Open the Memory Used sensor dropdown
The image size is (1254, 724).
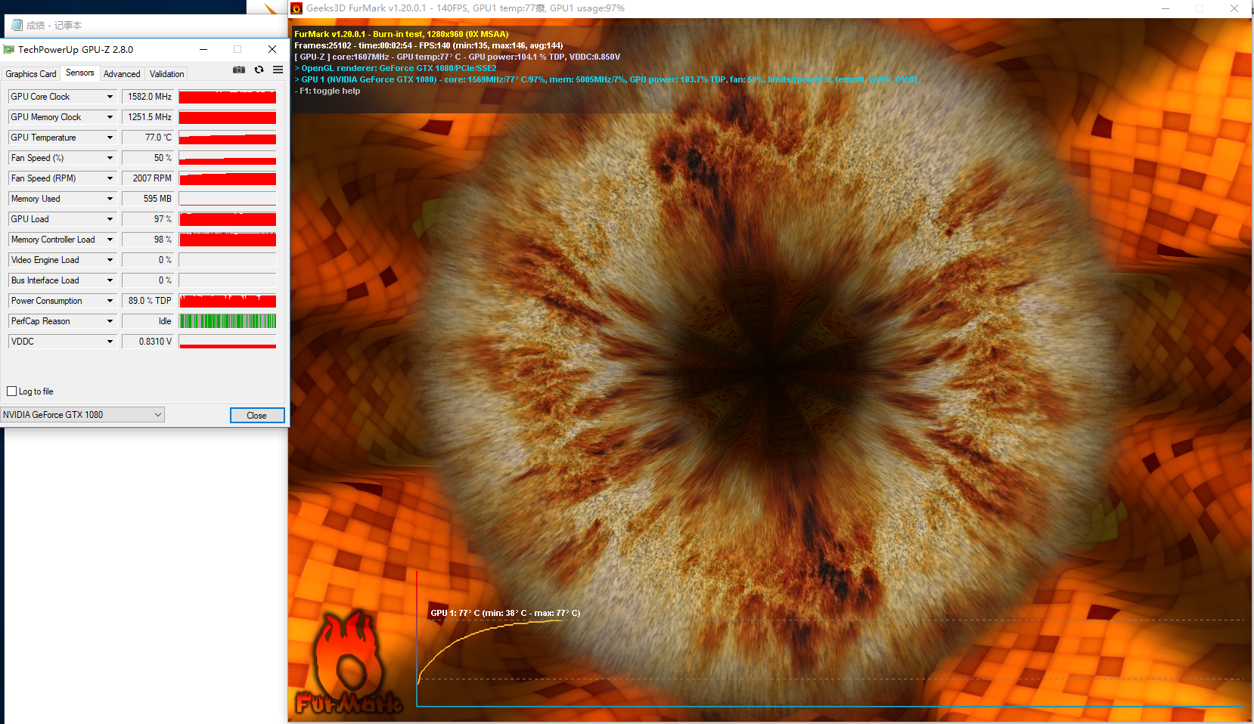pos(110,199)
